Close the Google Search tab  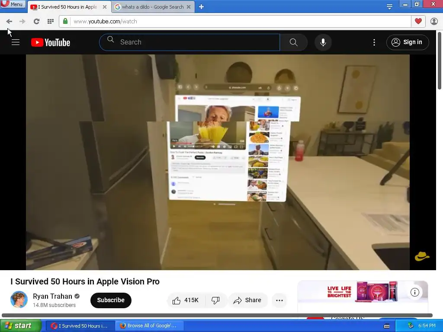pyautogui.click(x=189, y=7)
